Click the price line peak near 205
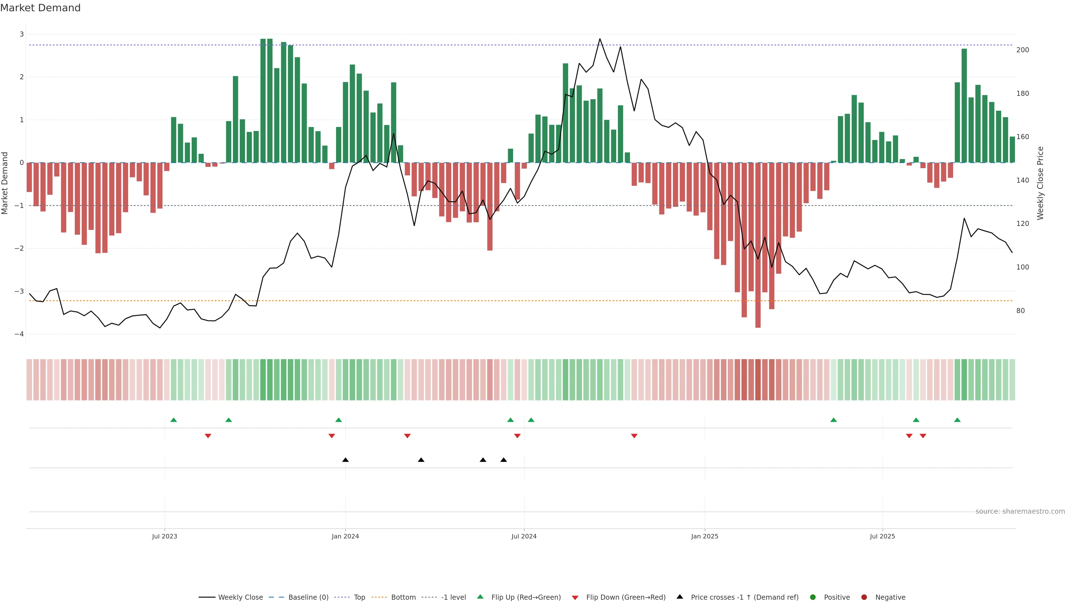 tap(600, 39)
